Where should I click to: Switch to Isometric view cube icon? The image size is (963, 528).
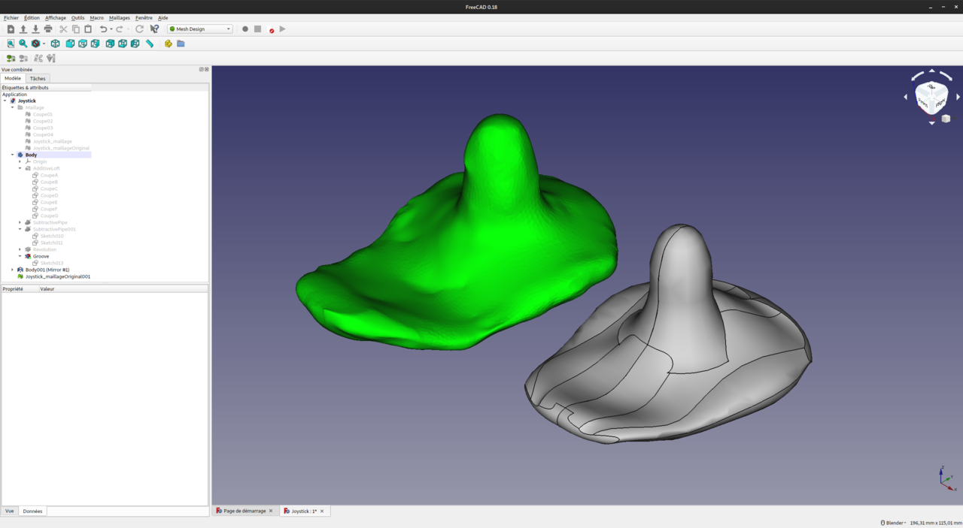[56, 44]
